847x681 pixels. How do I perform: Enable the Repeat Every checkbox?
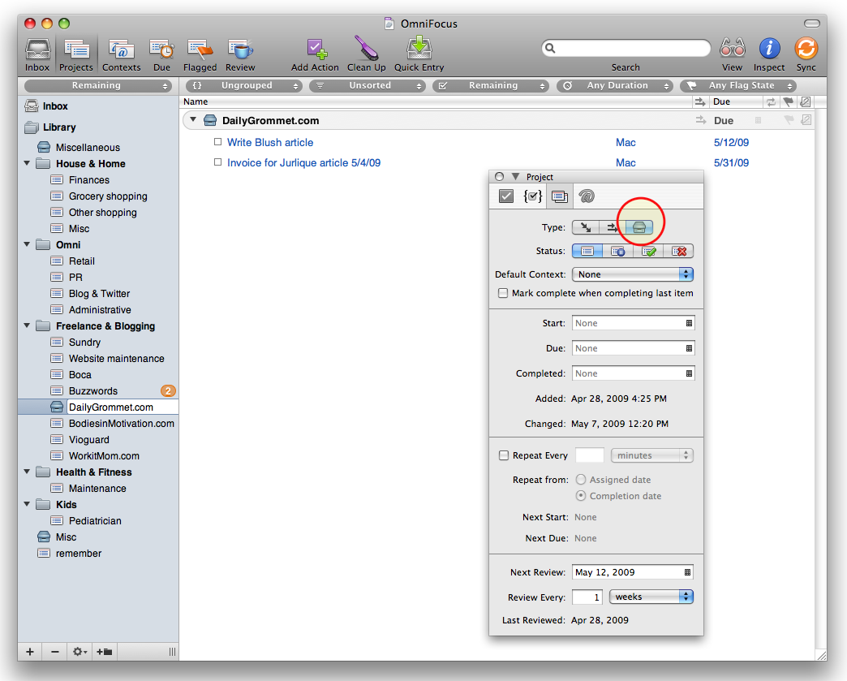(x=504, y=455)
